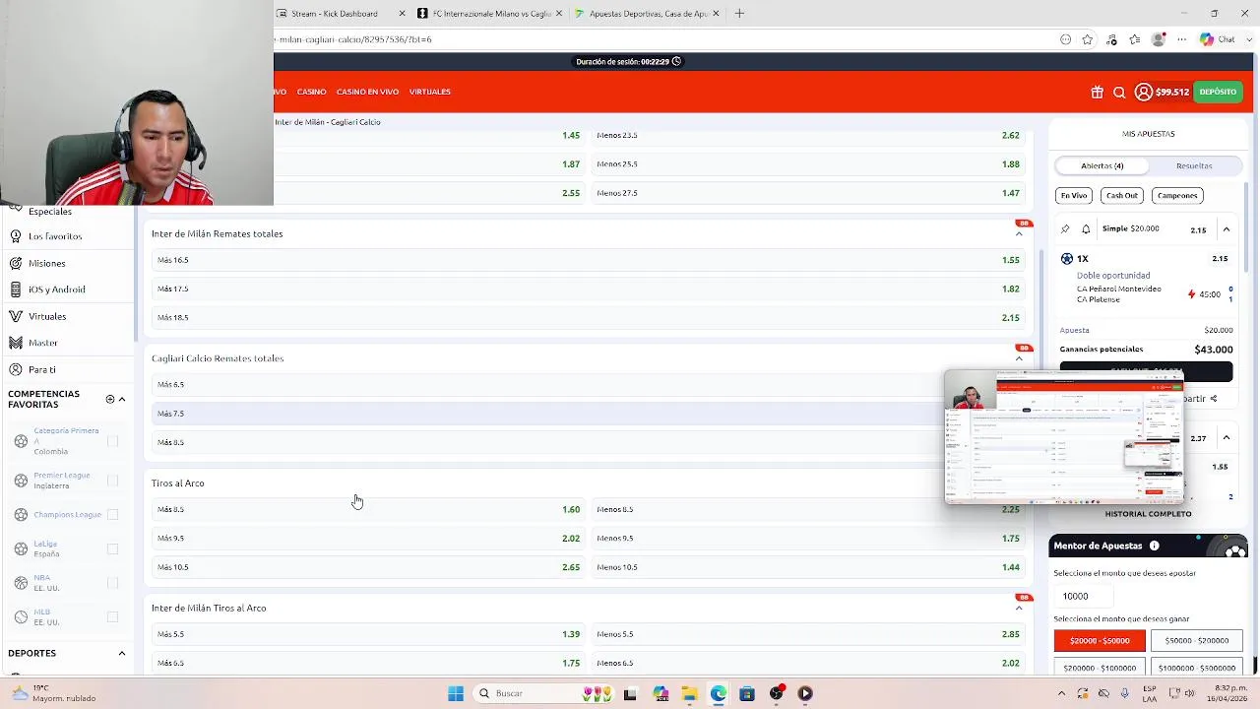Click the iOS y Android sidebar icon
Viewport: 1260px width, 709px height.
coord(16,290)
